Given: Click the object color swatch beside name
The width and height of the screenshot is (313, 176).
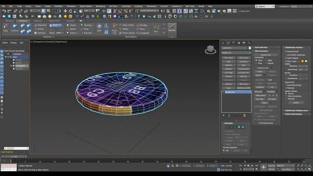Looking at the screenshot, I should [x=249, y=48].
